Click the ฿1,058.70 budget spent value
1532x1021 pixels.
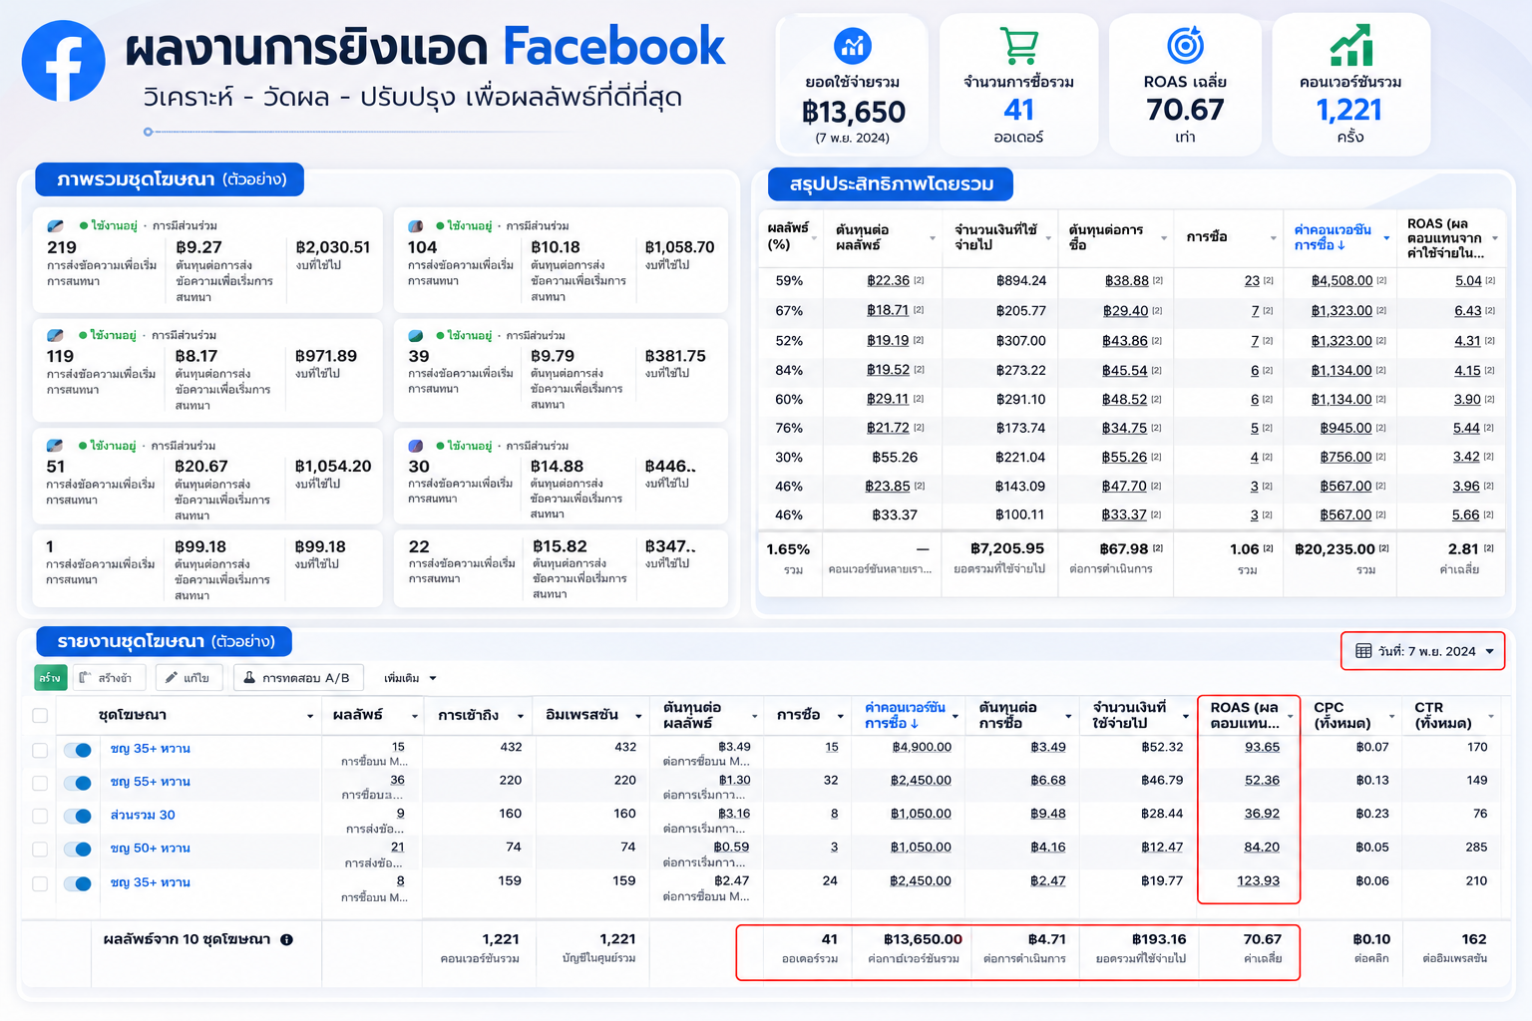(x=679, y=247)
